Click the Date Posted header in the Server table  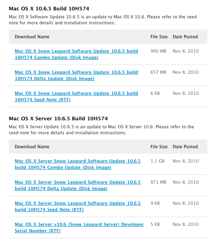[x=185, y=147]
